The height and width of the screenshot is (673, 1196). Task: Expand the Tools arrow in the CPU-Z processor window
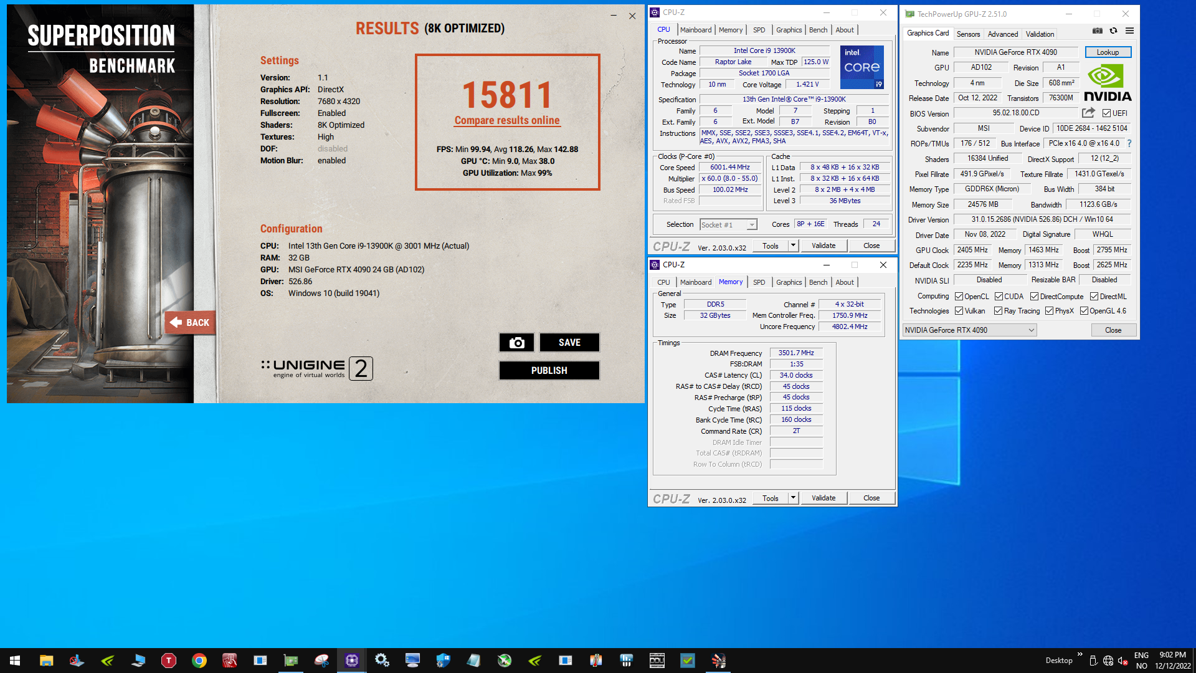coord(793,246)
